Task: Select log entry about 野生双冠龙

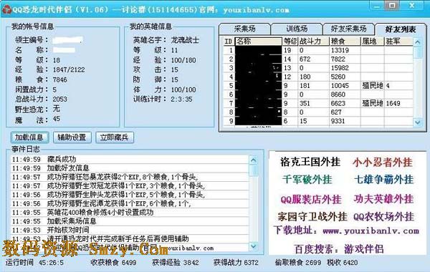Action: click(x=130, y=186)
